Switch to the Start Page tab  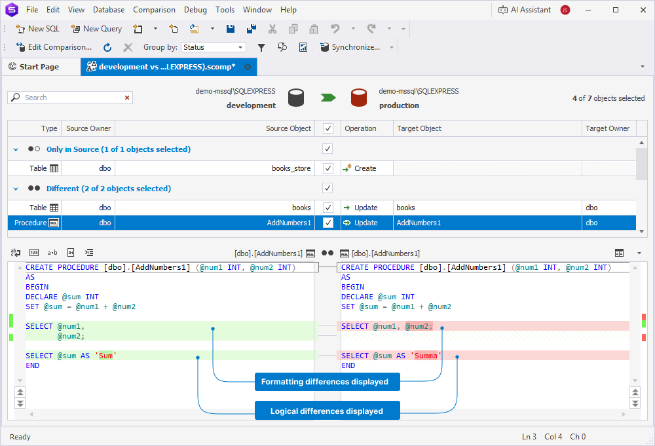click(41, 66)
